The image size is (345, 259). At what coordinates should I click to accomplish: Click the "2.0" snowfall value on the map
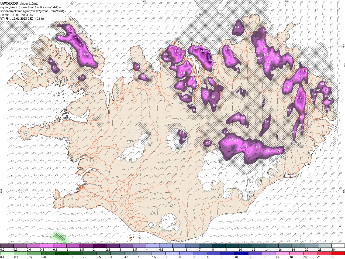(195, 48)
